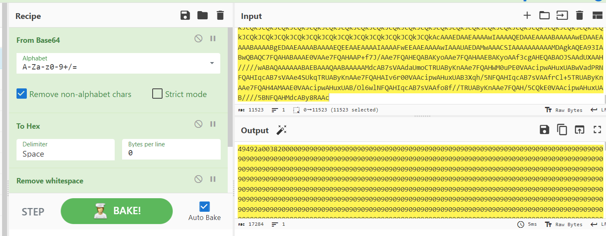Viewport: 606px width, 236px height.
Task: Click input selection range status text
Action: (x=335, y=110)
